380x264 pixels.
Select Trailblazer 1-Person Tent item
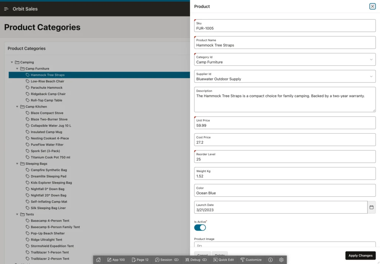click(50, 252)
